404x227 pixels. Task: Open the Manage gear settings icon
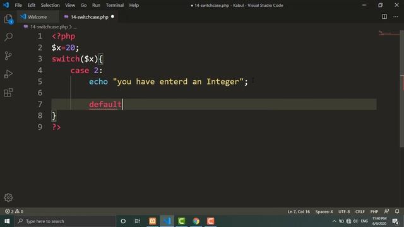click(8, 197)
